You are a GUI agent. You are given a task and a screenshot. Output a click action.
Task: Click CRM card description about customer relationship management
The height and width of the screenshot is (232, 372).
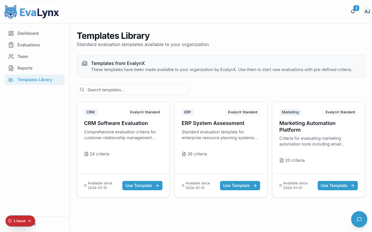(x=120, y=135)
